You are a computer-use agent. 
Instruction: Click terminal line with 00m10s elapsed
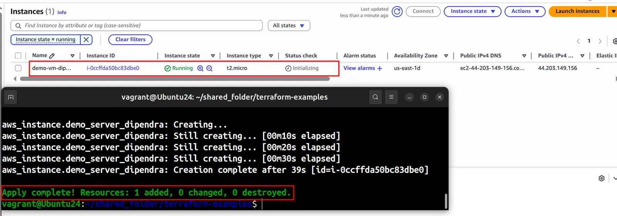[x=171, y=136]
